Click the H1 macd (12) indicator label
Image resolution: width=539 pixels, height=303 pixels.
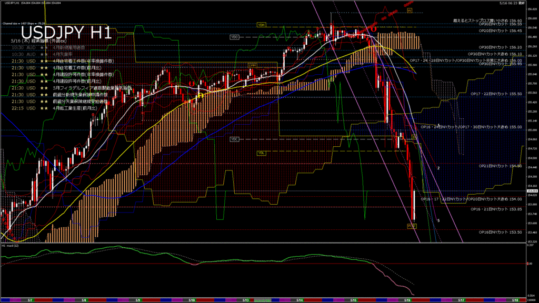click(x=11, y=246)
